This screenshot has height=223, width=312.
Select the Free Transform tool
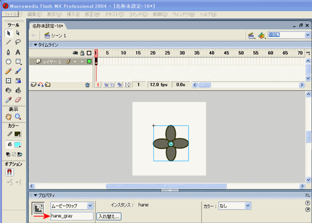[9, 81]
